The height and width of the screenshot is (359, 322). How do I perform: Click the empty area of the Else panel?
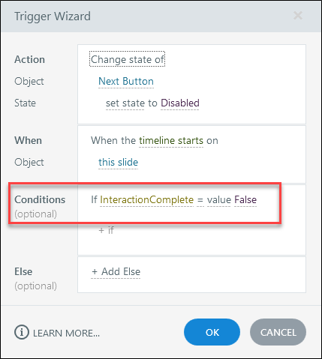coord(223,274)
